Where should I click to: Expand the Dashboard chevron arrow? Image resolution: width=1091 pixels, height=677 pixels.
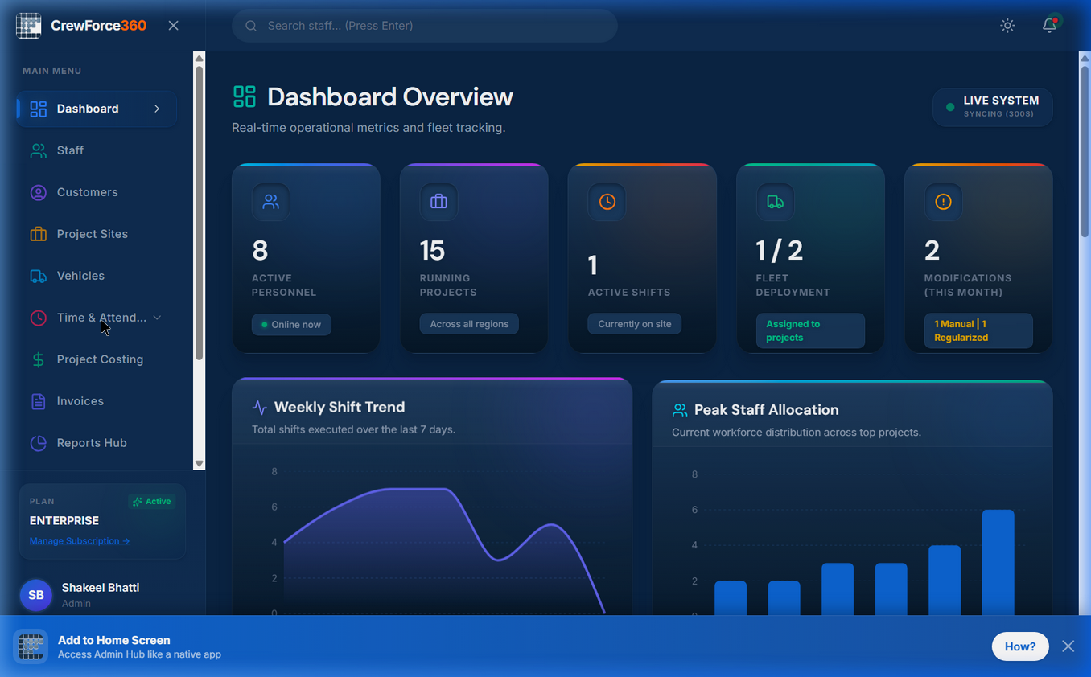tap(157, 109)
